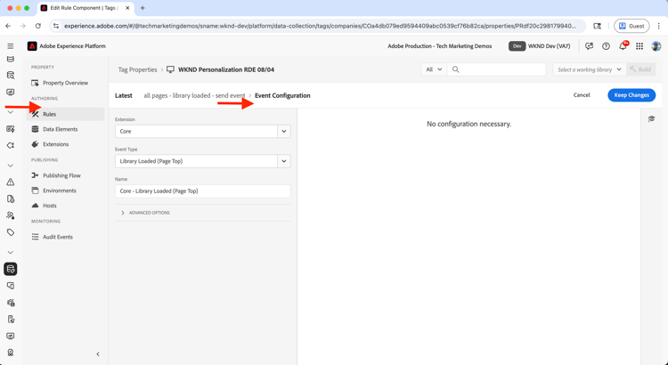Collapse the sidebar with the chevron arrow

(x=98, y=354)
